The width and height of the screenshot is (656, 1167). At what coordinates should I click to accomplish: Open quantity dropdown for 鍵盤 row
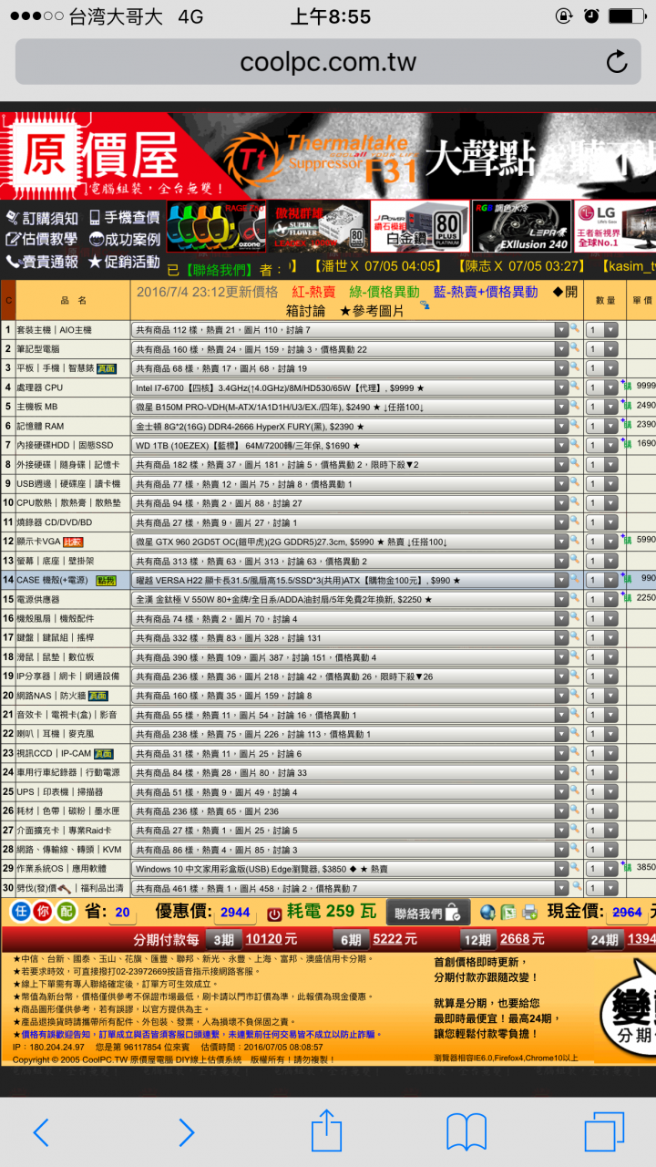click(602, 637)
